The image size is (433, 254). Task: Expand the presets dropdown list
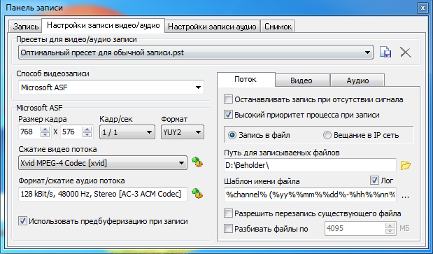click(x=367, y=52)
